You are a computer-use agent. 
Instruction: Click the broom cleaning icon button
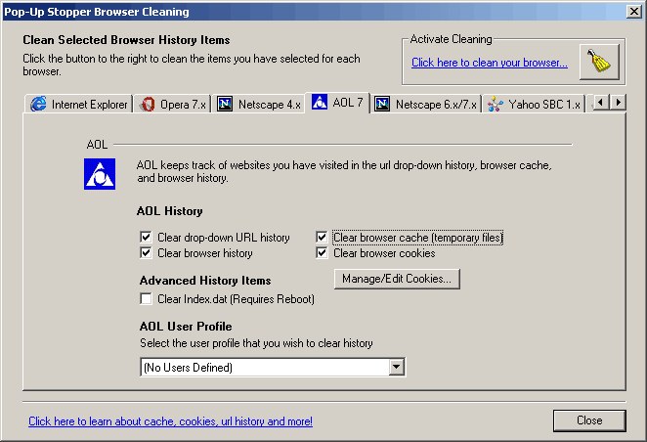coord(599,62)
